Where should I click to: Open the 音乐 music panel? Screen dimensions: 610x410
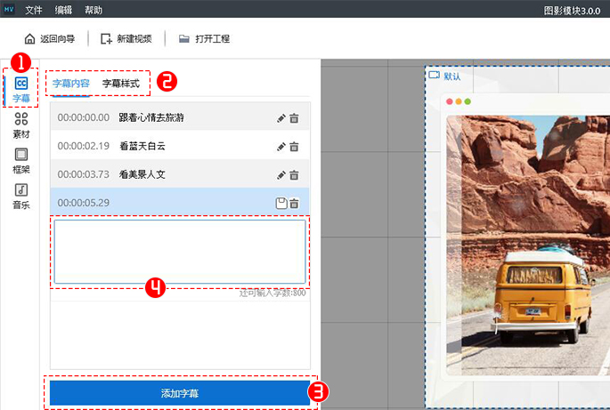20,194
